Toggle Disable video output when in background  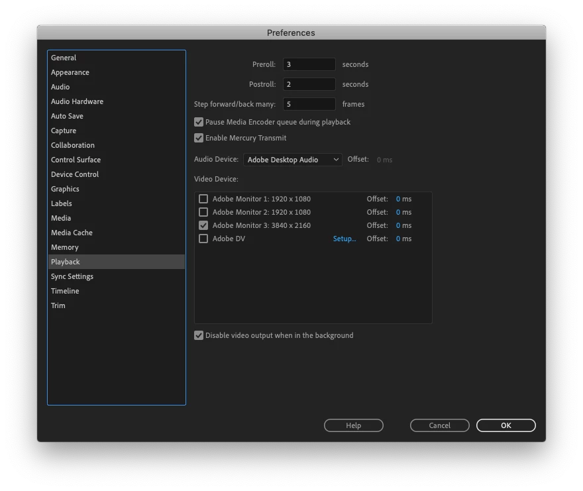click(199, 335)
